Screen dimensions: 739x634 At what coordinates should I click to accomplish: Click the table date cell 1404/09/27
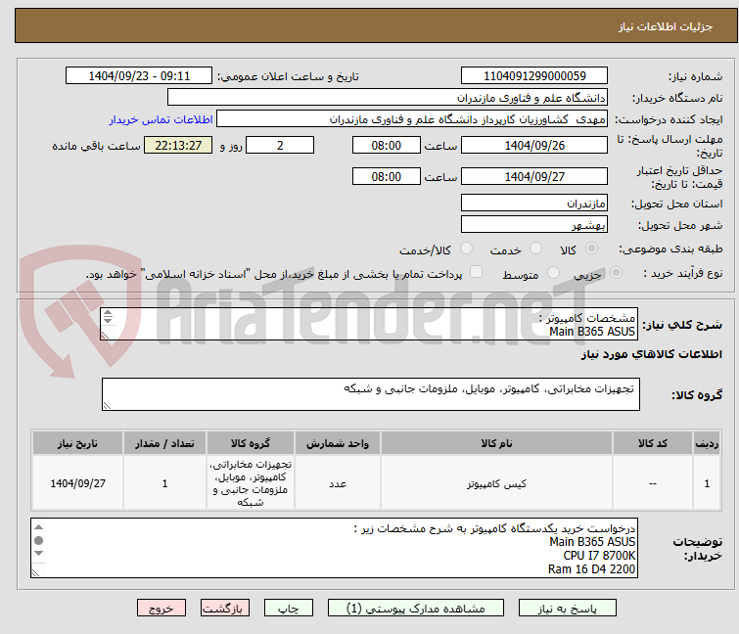[77, 483]
